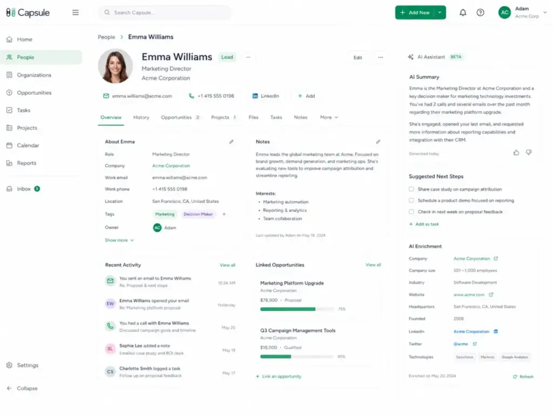Click the AI Assistant sparkle icon
The image size is (553, 415).
point(411,57)
